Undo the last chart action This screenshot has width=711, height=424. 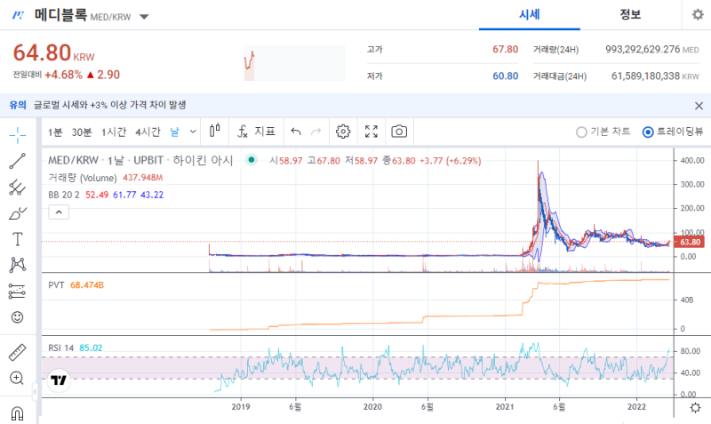296,132
